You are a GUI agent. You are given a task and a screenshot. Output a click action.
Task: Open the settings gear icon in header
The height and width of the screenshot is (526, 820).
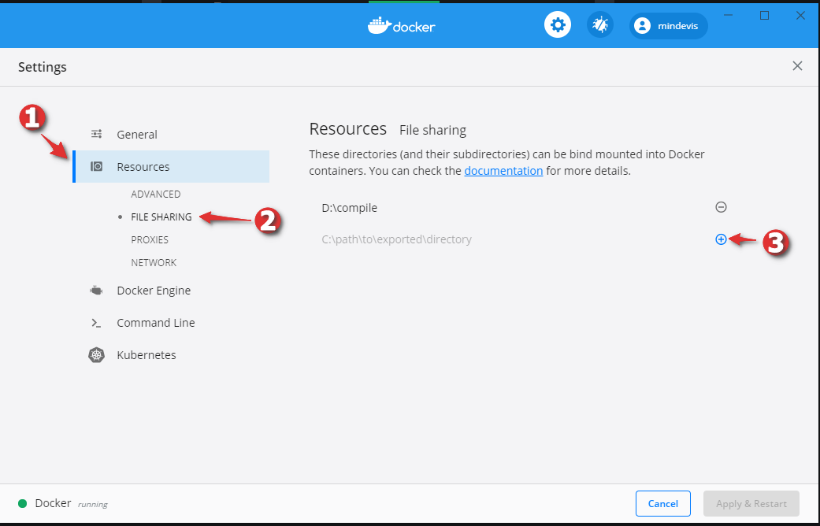coord(558,25)
